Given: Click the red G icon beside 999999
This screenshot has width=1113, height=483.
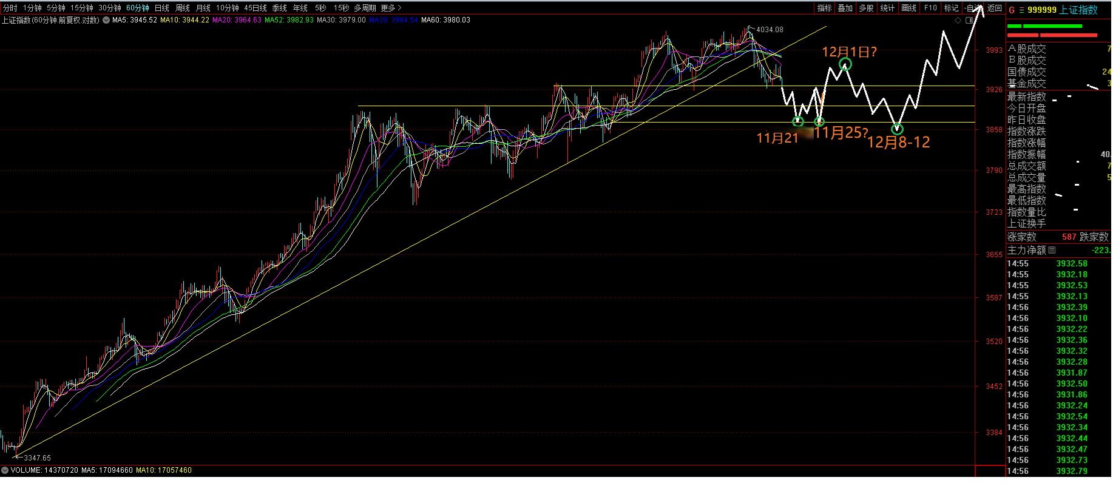Looking at the screenshot, I should coord(1012,10).
